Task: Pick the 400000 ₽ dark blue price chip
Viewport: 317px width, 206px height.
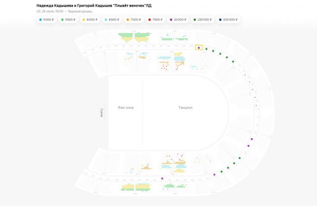Action: [227, 20]
